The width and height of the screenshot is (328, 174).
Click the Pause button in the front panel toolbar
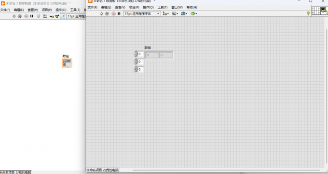[119, 13]
